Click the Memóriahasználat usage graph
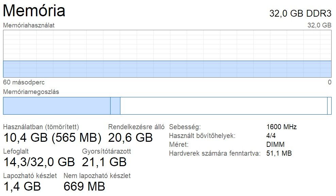This screenshot has height=196, width=336. (167, 54)
